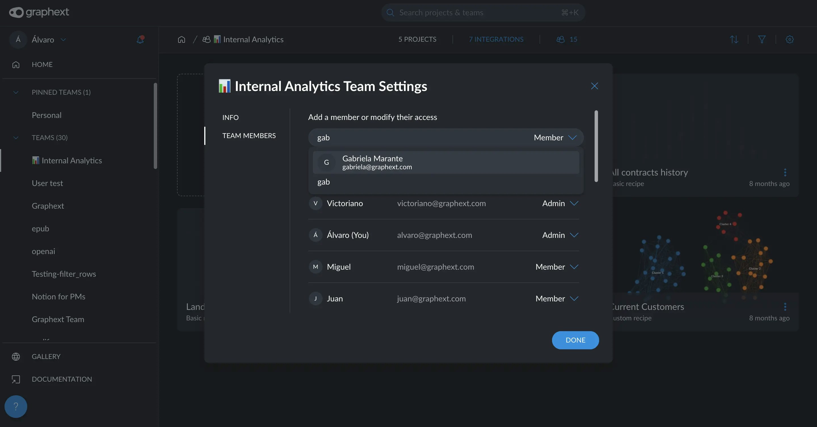
Task: Open the help question mark button
Action: point(16,406)
